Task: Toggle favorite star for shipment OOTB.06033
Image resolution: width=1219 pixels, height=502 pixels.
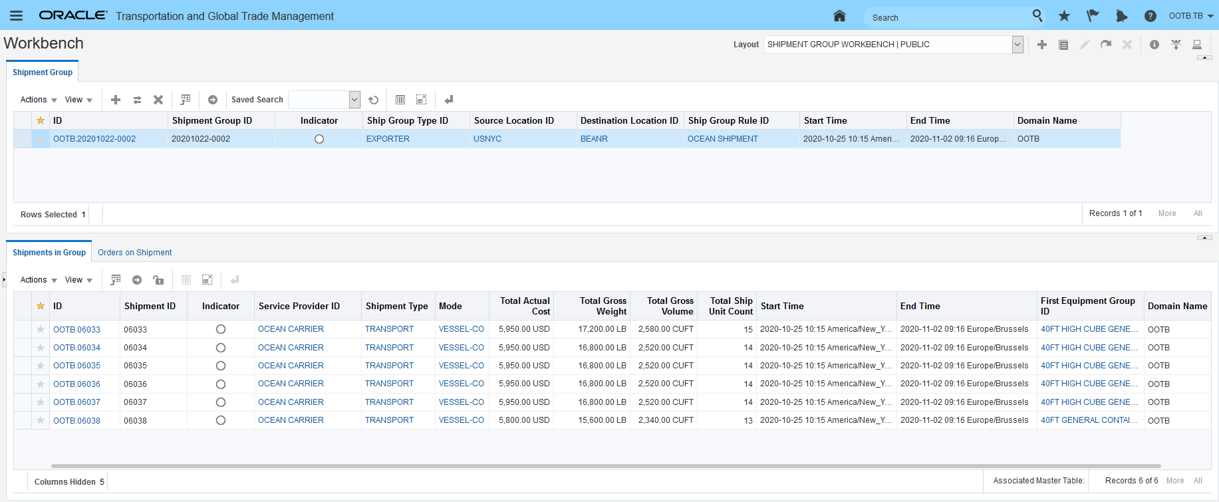Action: (x=41, y=329)
